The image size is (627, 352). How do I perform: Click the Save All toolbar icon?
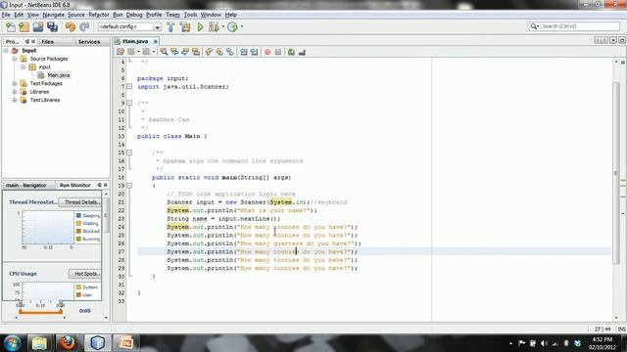point(52,26)
